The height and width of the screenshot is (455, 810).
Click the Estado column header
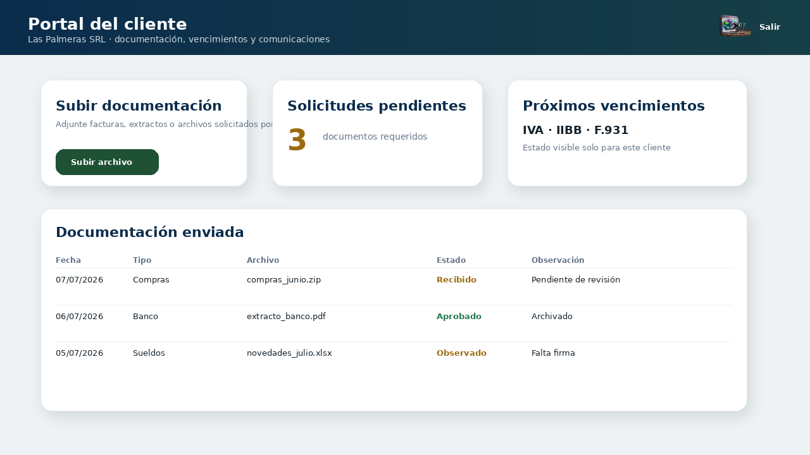tap(451, 260)
